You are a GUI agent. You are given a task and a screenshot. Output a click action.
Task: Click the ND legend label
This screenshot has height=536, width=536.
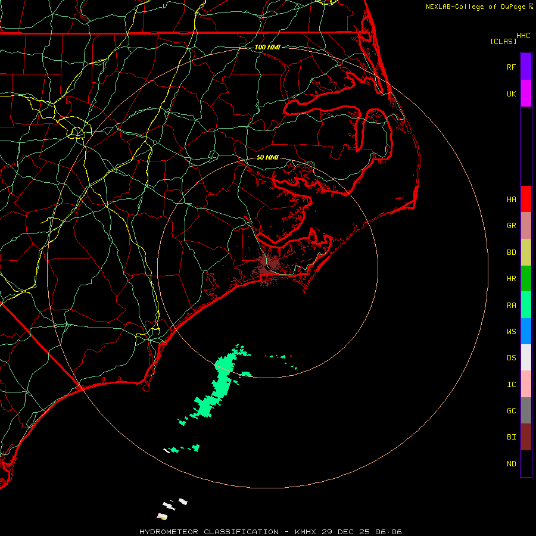(x=511, y=464)
